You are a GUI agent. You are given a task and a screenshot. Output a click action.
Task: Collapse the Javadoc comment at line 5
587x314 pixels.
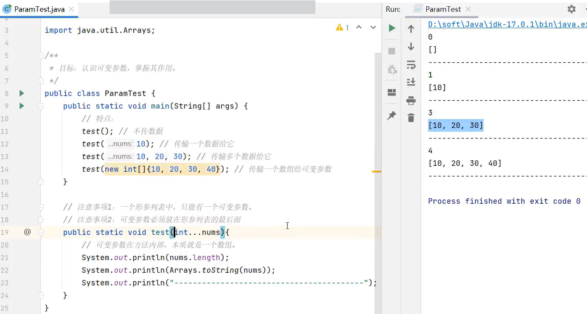(41, 56)
